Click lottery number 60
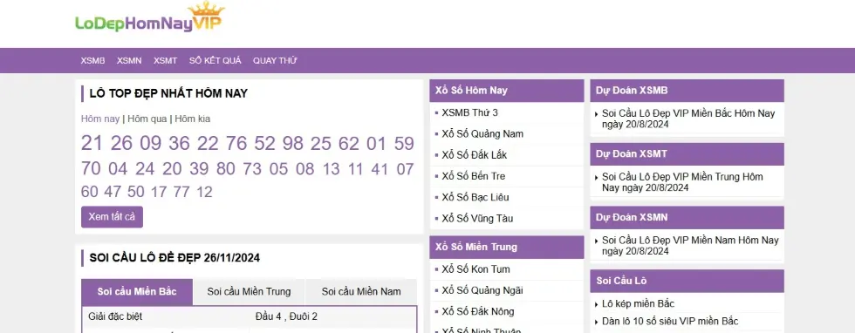The width and height of the screenshot is (855, 333). 89,192
